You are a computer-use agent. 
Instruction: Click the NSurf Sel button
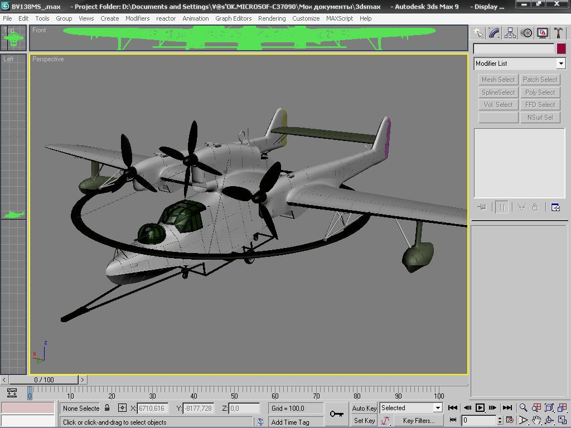tap(540, 118)
